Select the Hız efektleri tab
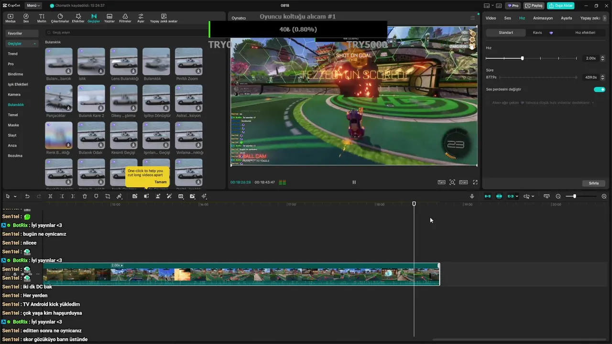 [585, 32]
